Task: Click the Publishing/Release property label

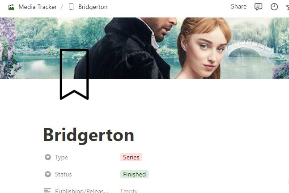Action: tap(81, 191)
